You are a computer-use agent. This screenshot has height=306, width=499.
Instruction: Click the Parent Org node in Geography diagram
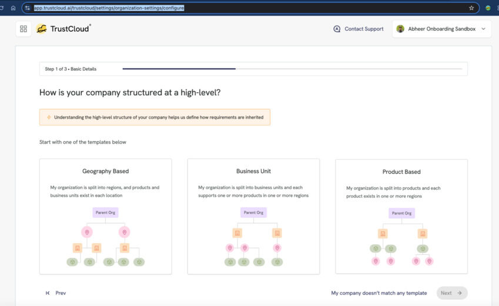pos(105,213)
